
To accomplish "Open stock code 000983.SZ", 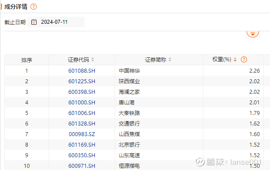I will pyautogui.click(x=82, y=134).
